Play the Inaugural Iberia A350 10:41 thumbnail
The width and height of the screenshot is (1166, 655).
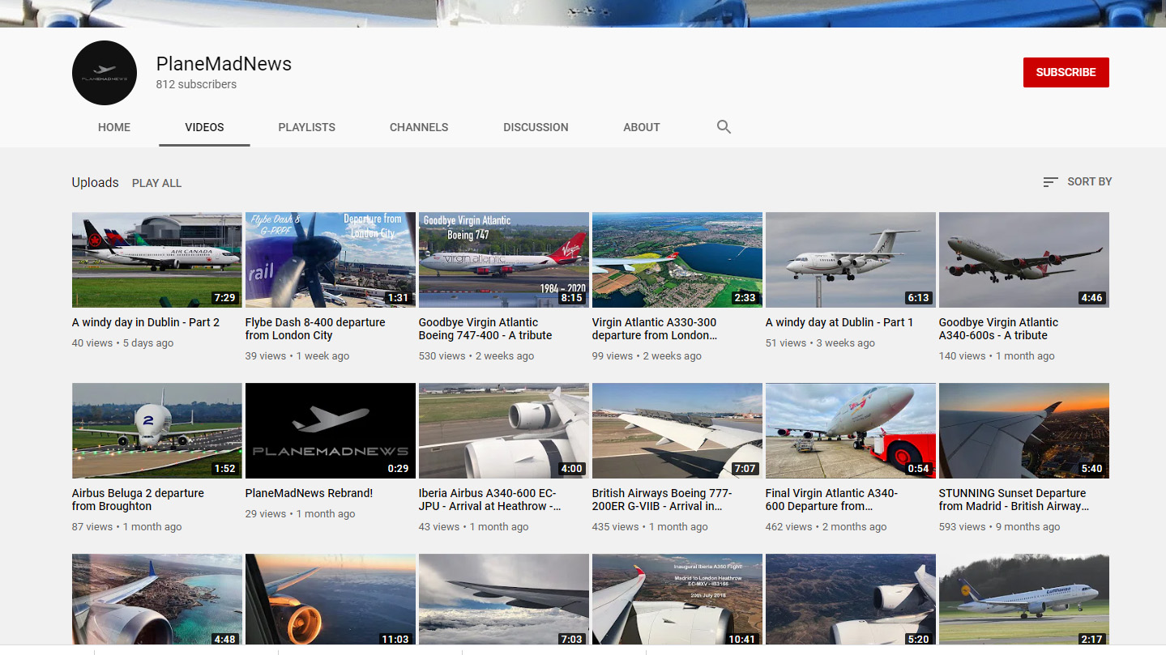tap(677, 600)
